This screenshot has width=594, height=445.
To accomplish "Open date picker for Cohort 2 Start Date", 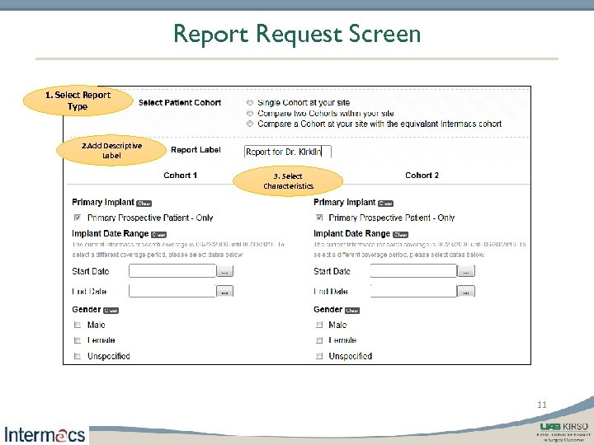I will tap(466, 271).
